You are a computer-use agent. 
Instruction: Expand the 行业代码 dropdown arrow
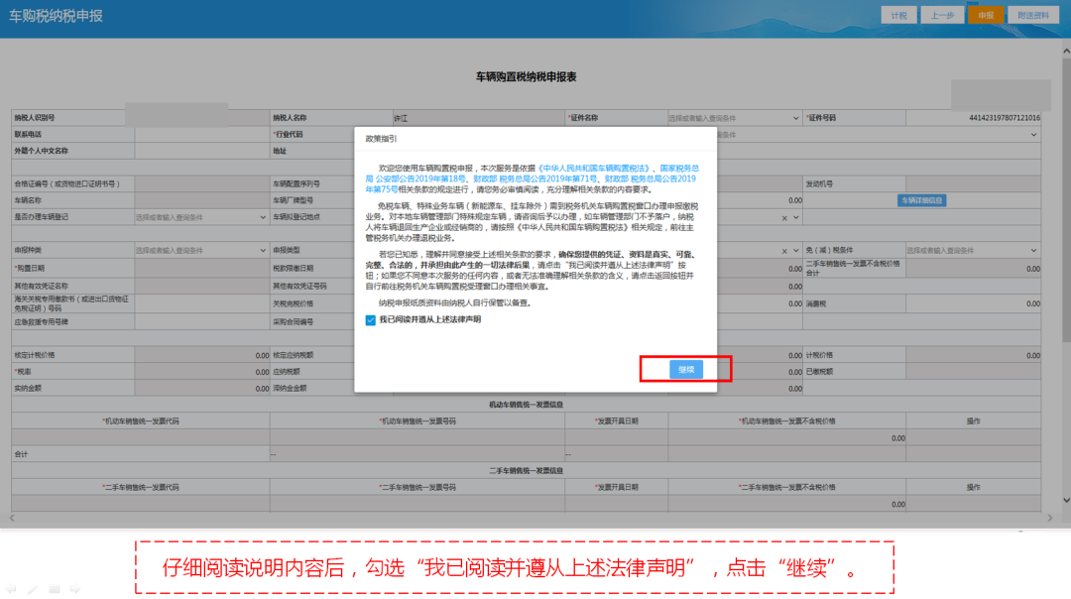click(x=1033, y=135)
